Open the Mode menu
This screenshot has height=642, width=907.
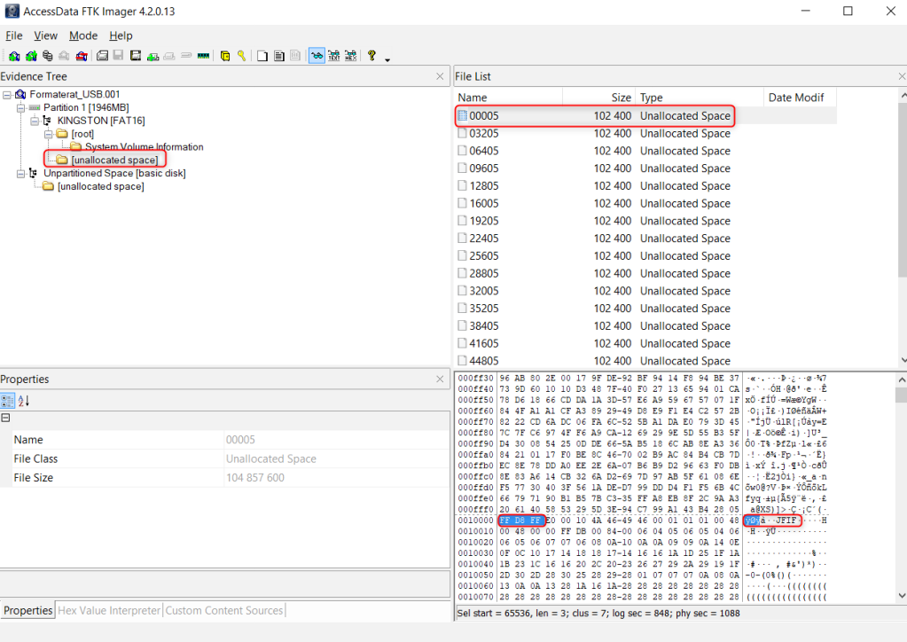[83, 35]
